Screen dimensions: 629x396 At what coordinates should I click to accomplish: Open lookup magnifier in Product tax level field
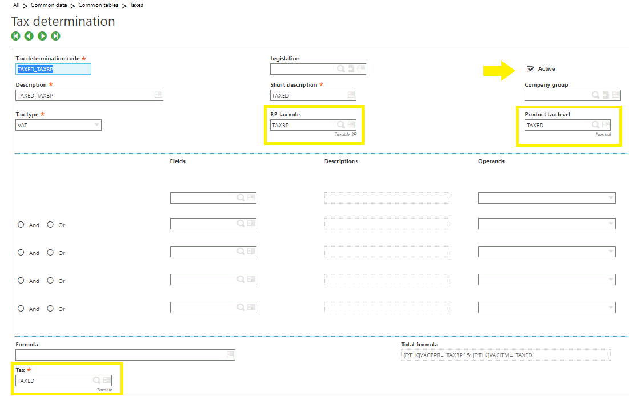595,124
